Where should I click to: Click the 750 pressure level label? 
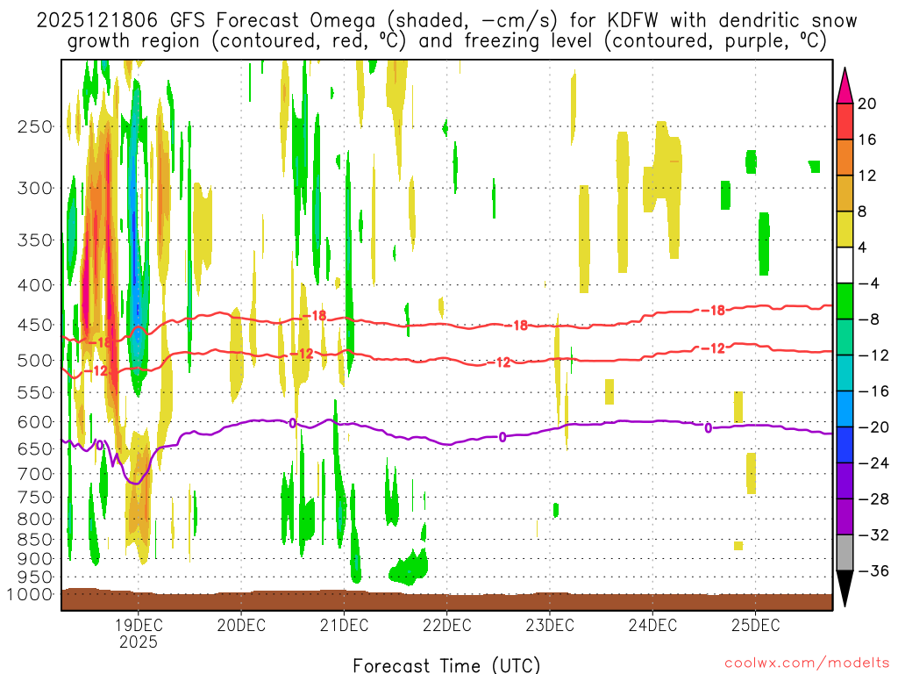coord(34,498)
